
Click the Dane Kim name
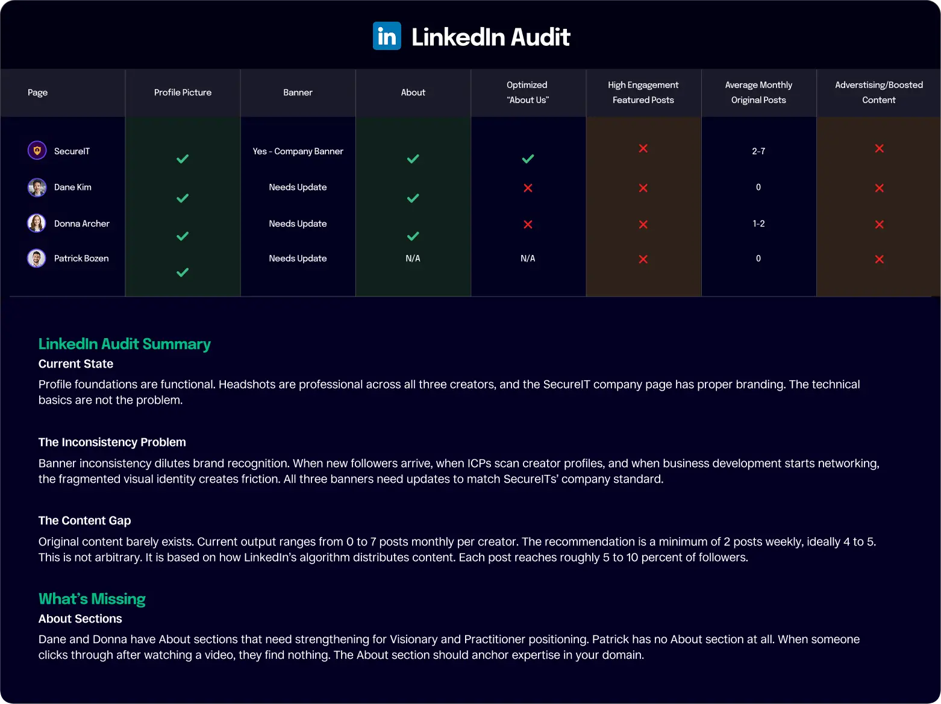click(x=73, y=187)
